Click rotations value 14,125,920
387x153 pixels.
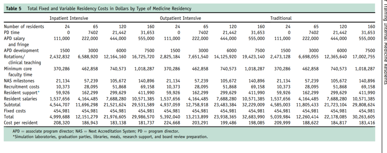pyautogui.click(x=225, y=57)
